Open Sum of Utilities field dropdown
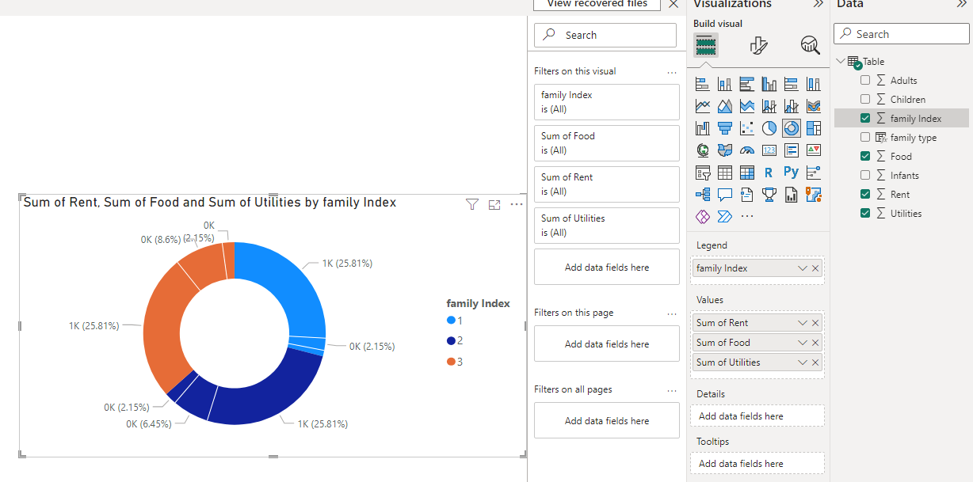973x482 pixels. pyautogui.click(x=803, y=362)
